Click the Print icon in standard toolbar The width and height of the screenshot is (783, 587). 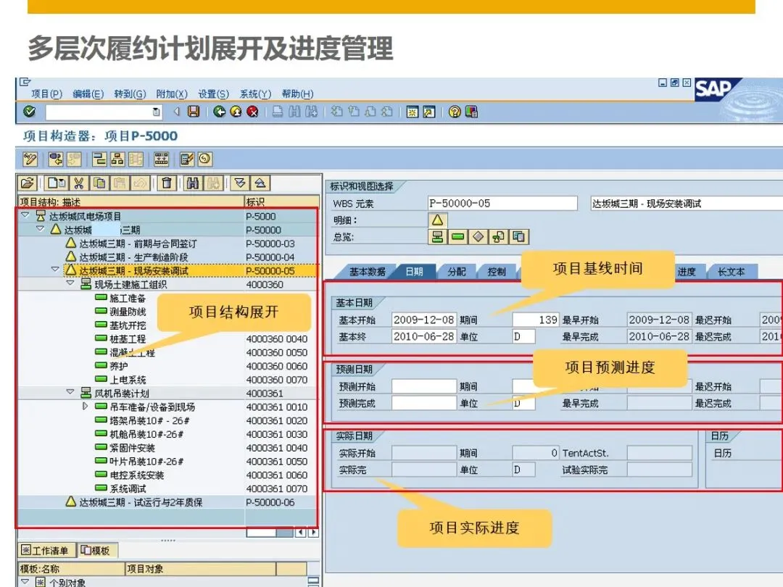click(278, 112)
